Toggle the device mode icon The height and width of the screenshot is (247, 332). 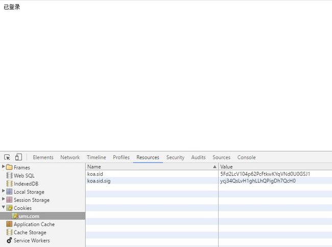18,157
